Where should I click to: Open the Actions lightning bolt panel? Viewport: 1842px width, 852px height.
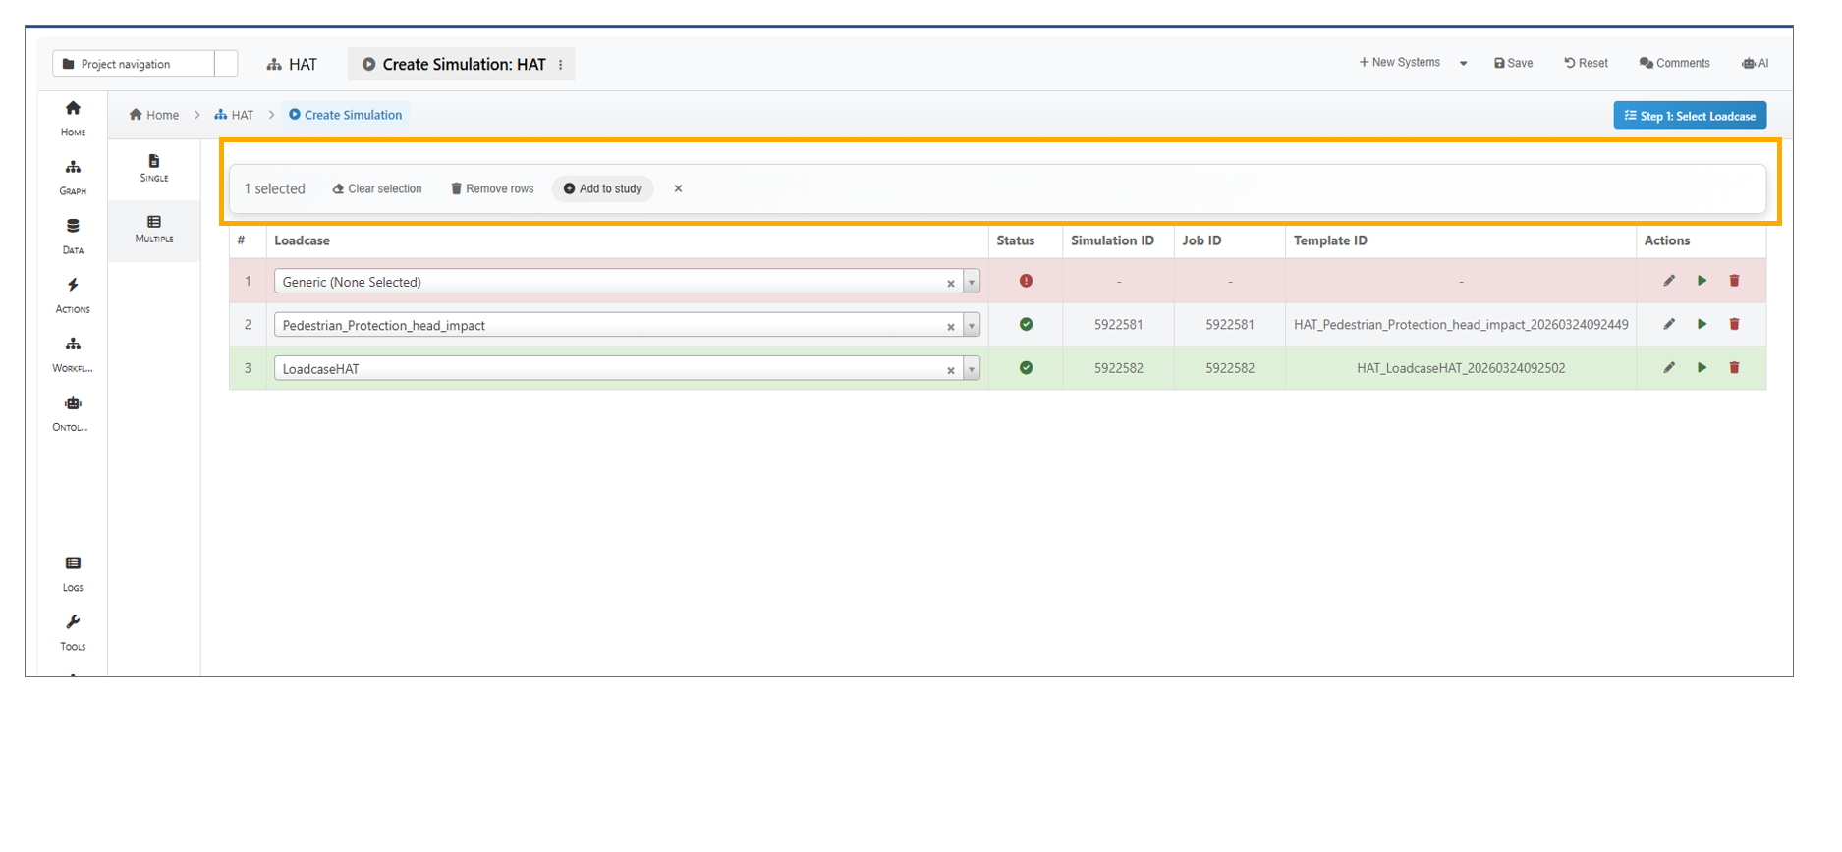[x=73, y=294]
